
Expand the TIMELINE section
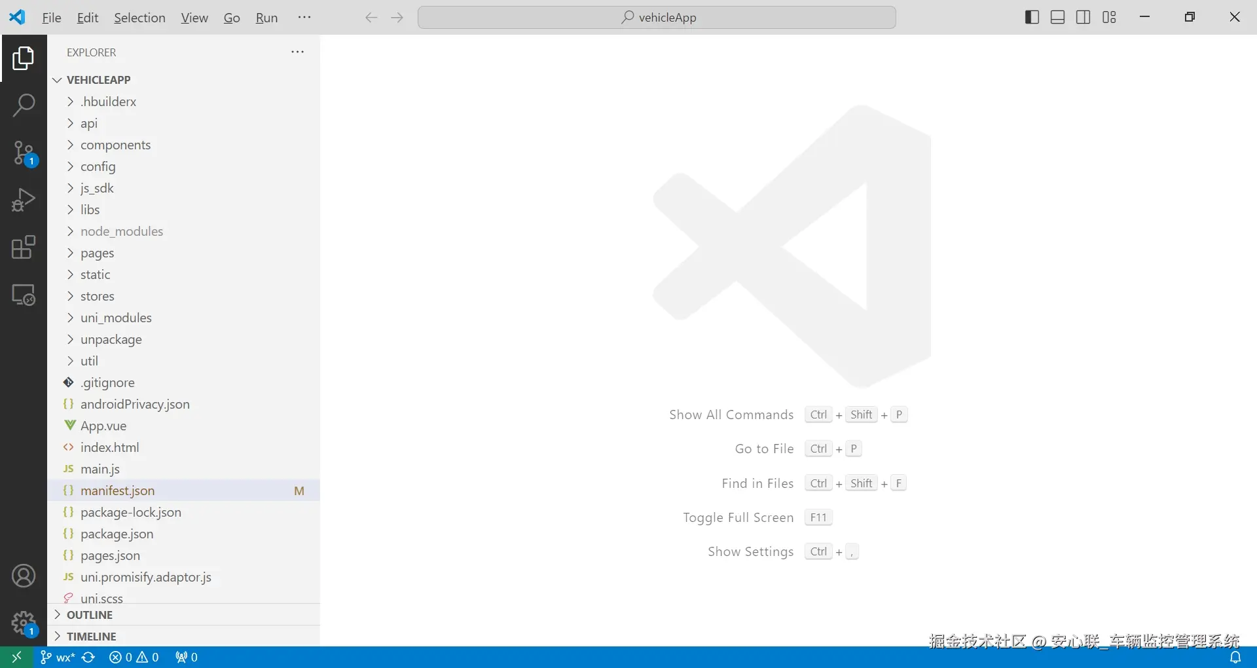pyautogui.click(x=183, y=637)
